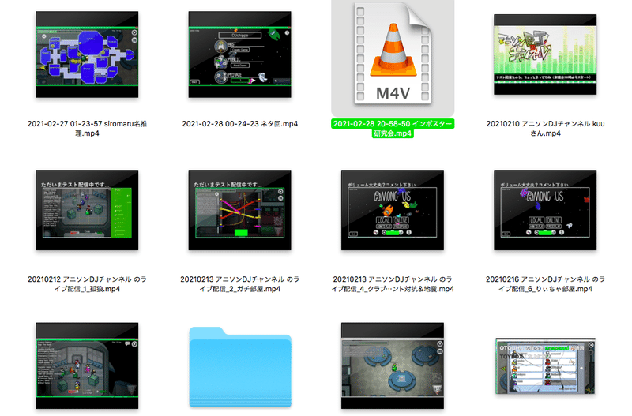Select thumbnail showing round blue tables
The width and height of the screenshot is (632, 416).
coord(393,365)
